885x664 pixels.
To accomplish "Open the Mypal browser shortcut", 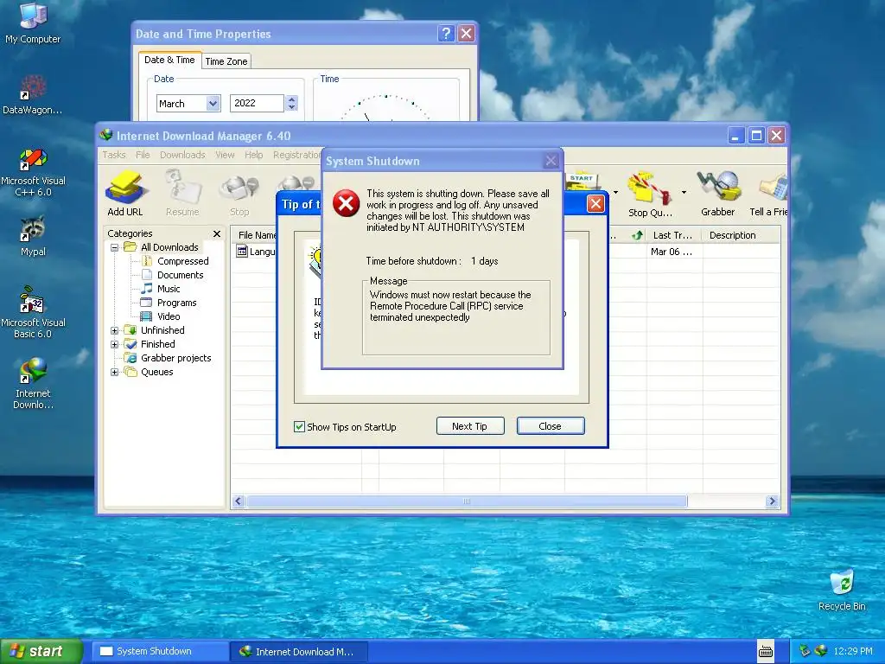I will point(33,236).
